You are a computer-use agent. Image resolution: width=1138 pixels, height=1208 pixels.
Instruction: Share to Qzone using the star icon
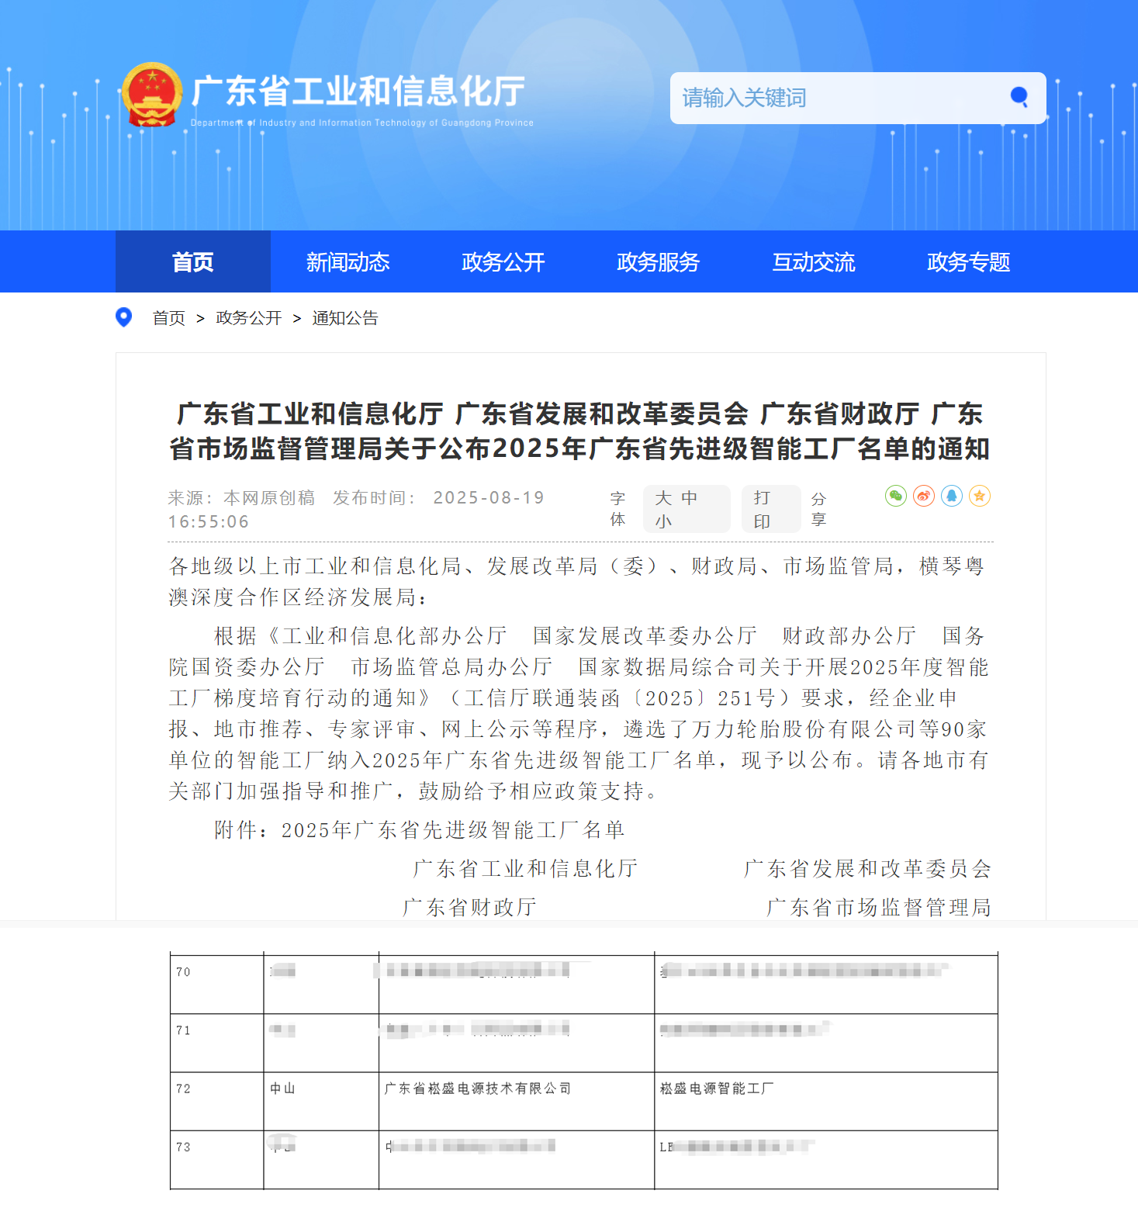[980, 496]
